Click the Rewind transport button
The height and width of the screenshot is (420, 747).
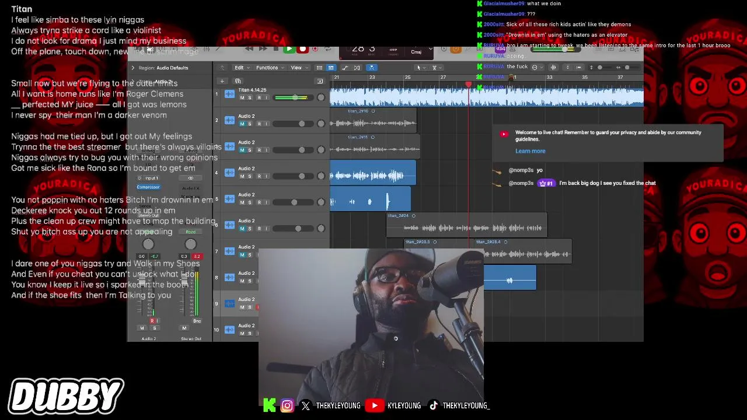pyautogui.click(x=249, y=49)
